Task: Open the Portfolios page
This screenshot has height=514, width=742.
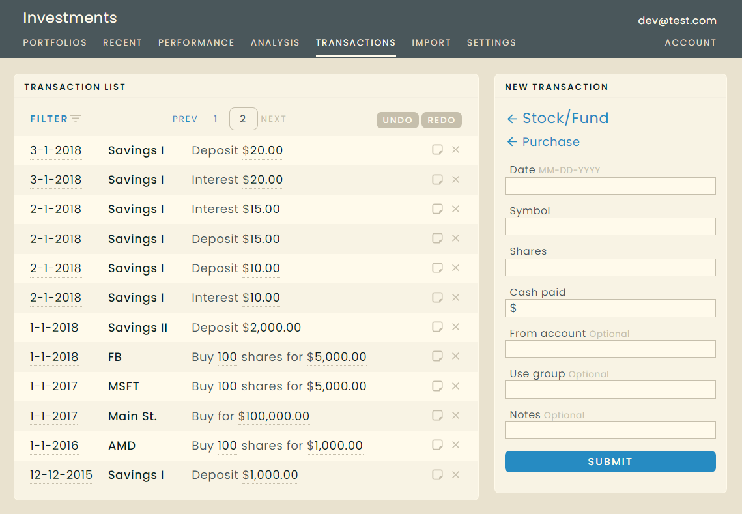Action: [55, 42]
